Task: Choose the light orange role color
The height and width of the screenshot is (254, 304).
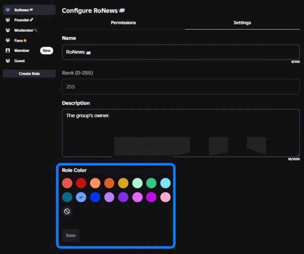Action: click(x=95, y=183)
